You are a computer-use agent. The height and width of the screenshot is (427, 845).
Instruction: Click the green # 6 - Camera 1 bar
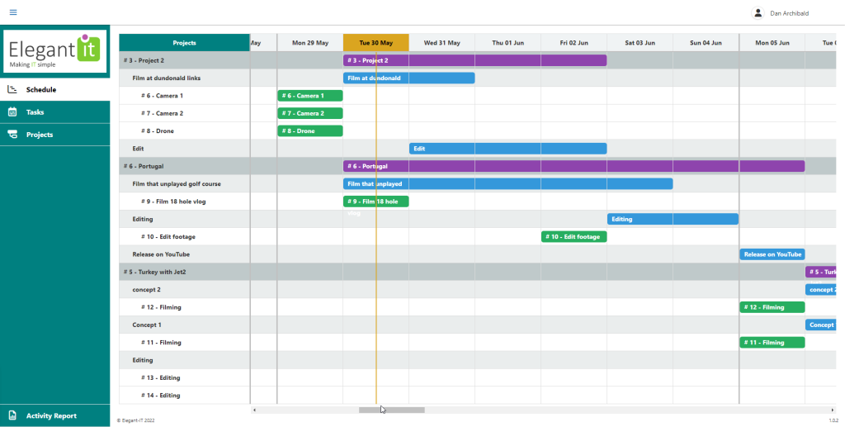[310, 96]
